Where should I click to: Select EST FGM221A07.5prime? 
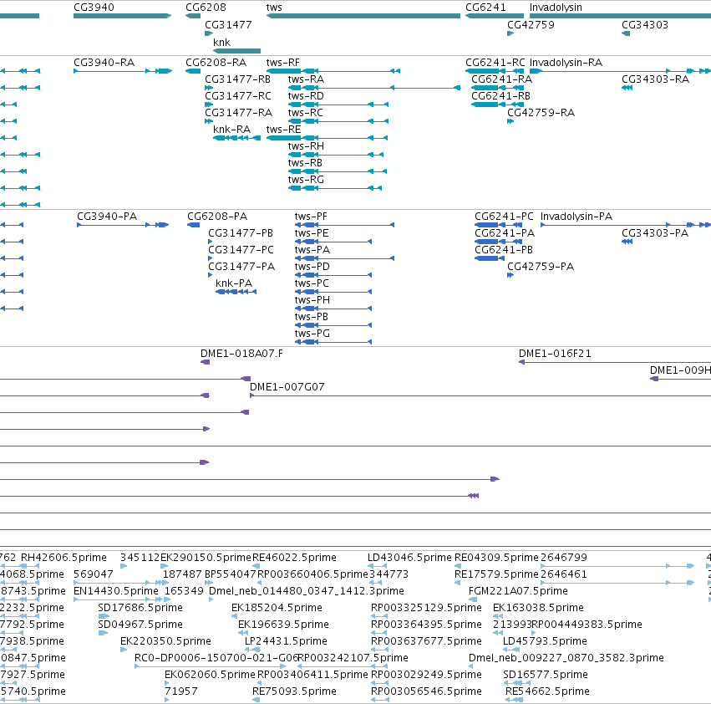pyautogui.click(x=518, y=591)
